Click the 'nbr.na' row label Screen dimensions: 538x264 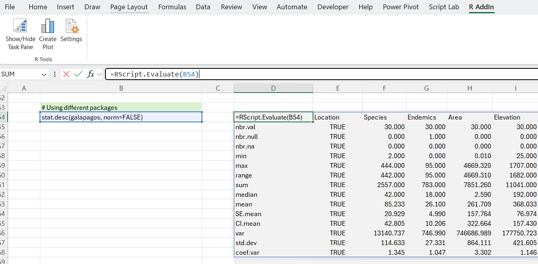pyautogui.click(x=273, y=146)
